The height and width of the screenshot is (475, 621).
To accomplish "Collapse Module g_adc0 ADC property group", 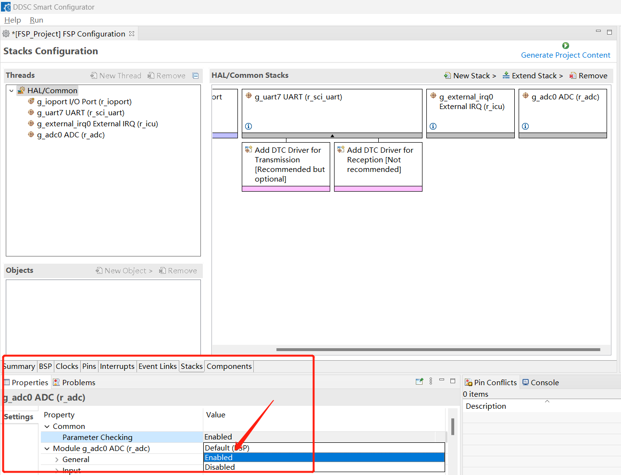I will [47, 449].
